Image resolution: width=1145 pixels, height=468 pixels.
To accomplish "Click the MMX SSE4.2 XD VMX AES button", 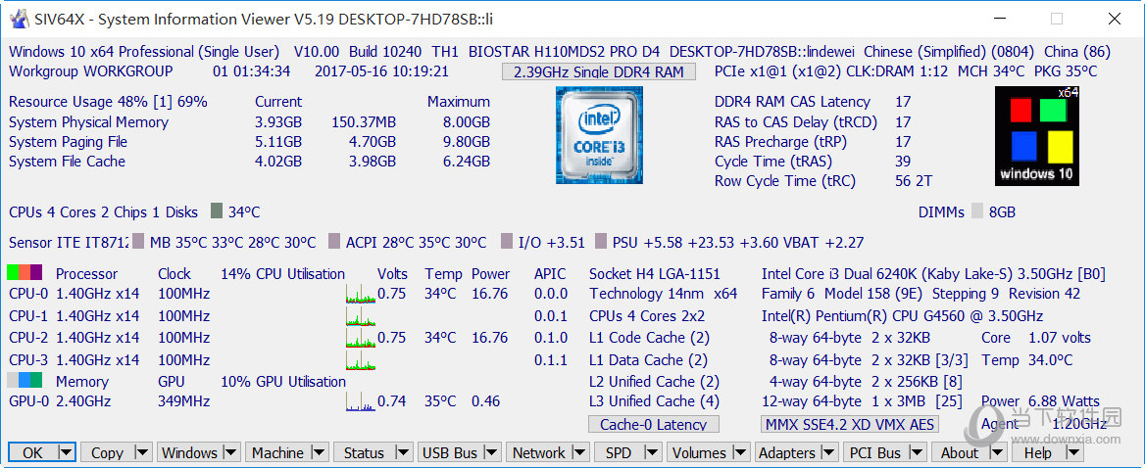I will [x=849, y=424].
